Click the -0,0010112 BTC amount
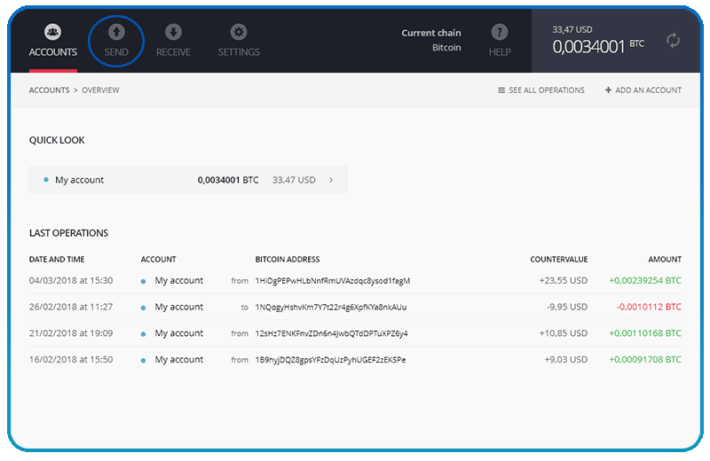Screen dimensions: 710x461 649,307
